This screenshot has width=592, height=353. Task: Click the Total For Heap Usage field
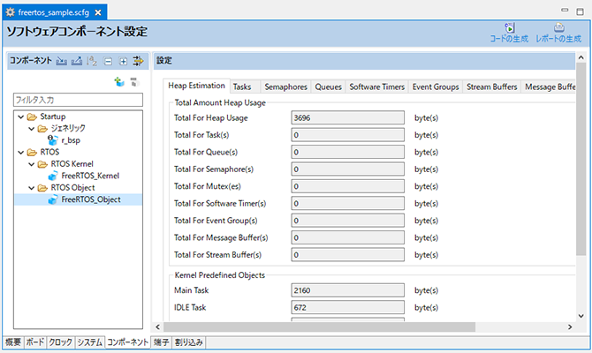(x=348, y=117)
